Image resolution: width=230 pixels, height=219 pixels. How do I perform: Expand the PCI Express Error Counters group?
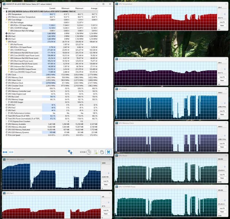pos(6,121)
